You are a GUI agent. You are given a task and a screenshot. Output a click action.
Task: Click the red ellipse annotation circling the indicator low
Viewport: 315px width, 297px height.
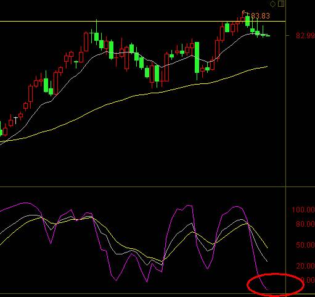[276, 285]
